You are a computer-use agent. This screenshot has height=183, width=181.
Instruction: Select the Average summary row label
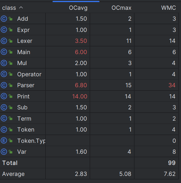[x=13, y=174]
